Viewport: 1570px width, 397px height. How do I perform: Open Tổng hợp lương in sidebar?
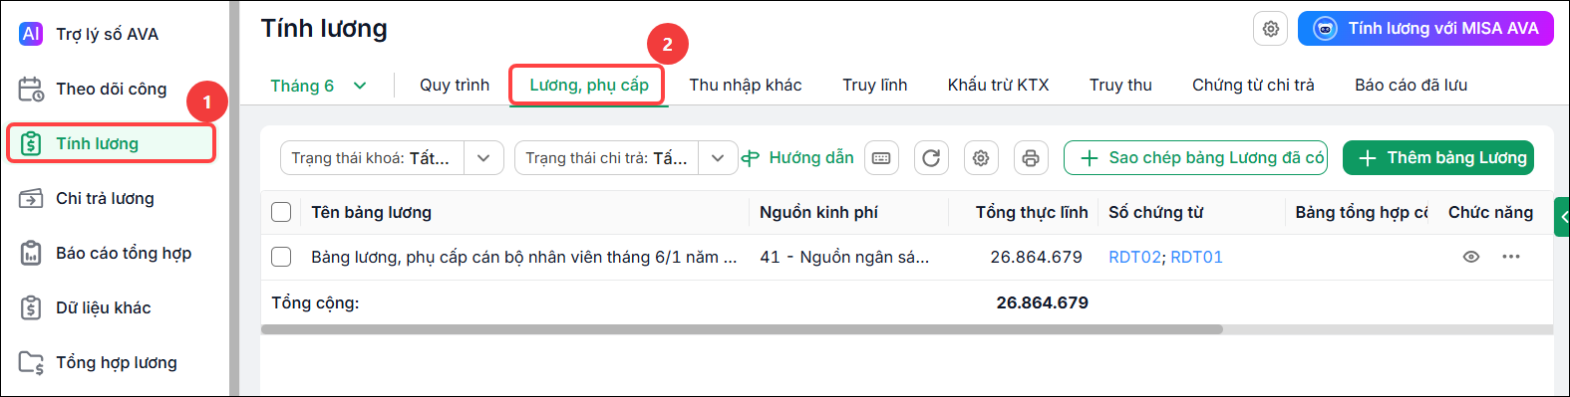point(117,362)
